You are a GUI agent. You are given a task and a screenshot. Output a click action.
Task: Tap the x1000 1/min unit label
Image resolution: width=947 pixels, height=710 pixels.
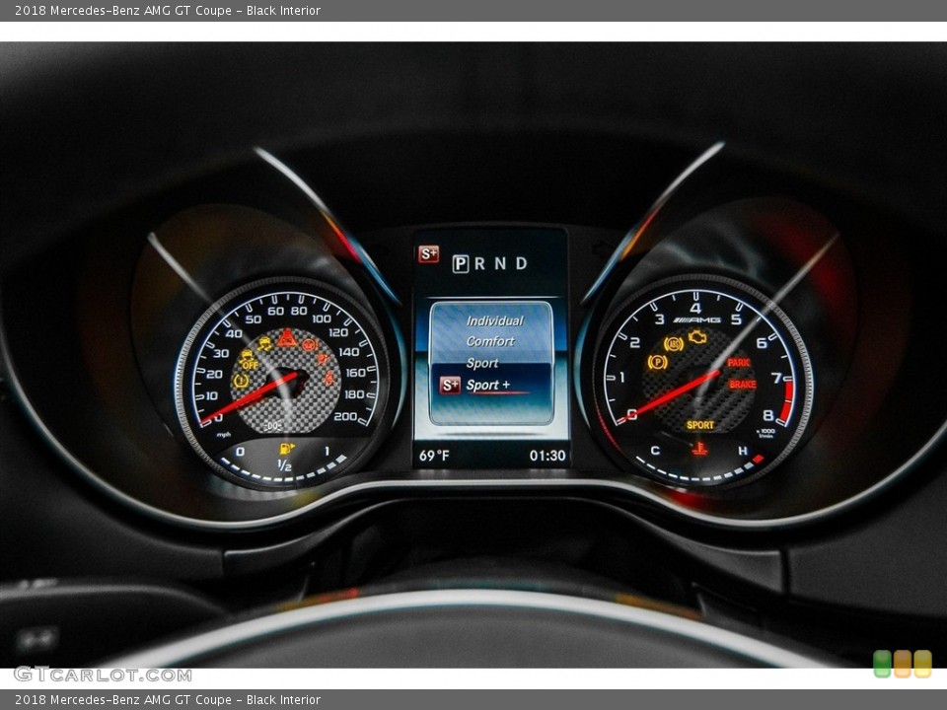[x=765, y=433]
